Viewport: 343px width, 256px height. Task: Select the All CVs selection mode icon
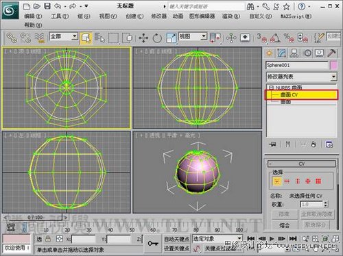coord(318,181)
